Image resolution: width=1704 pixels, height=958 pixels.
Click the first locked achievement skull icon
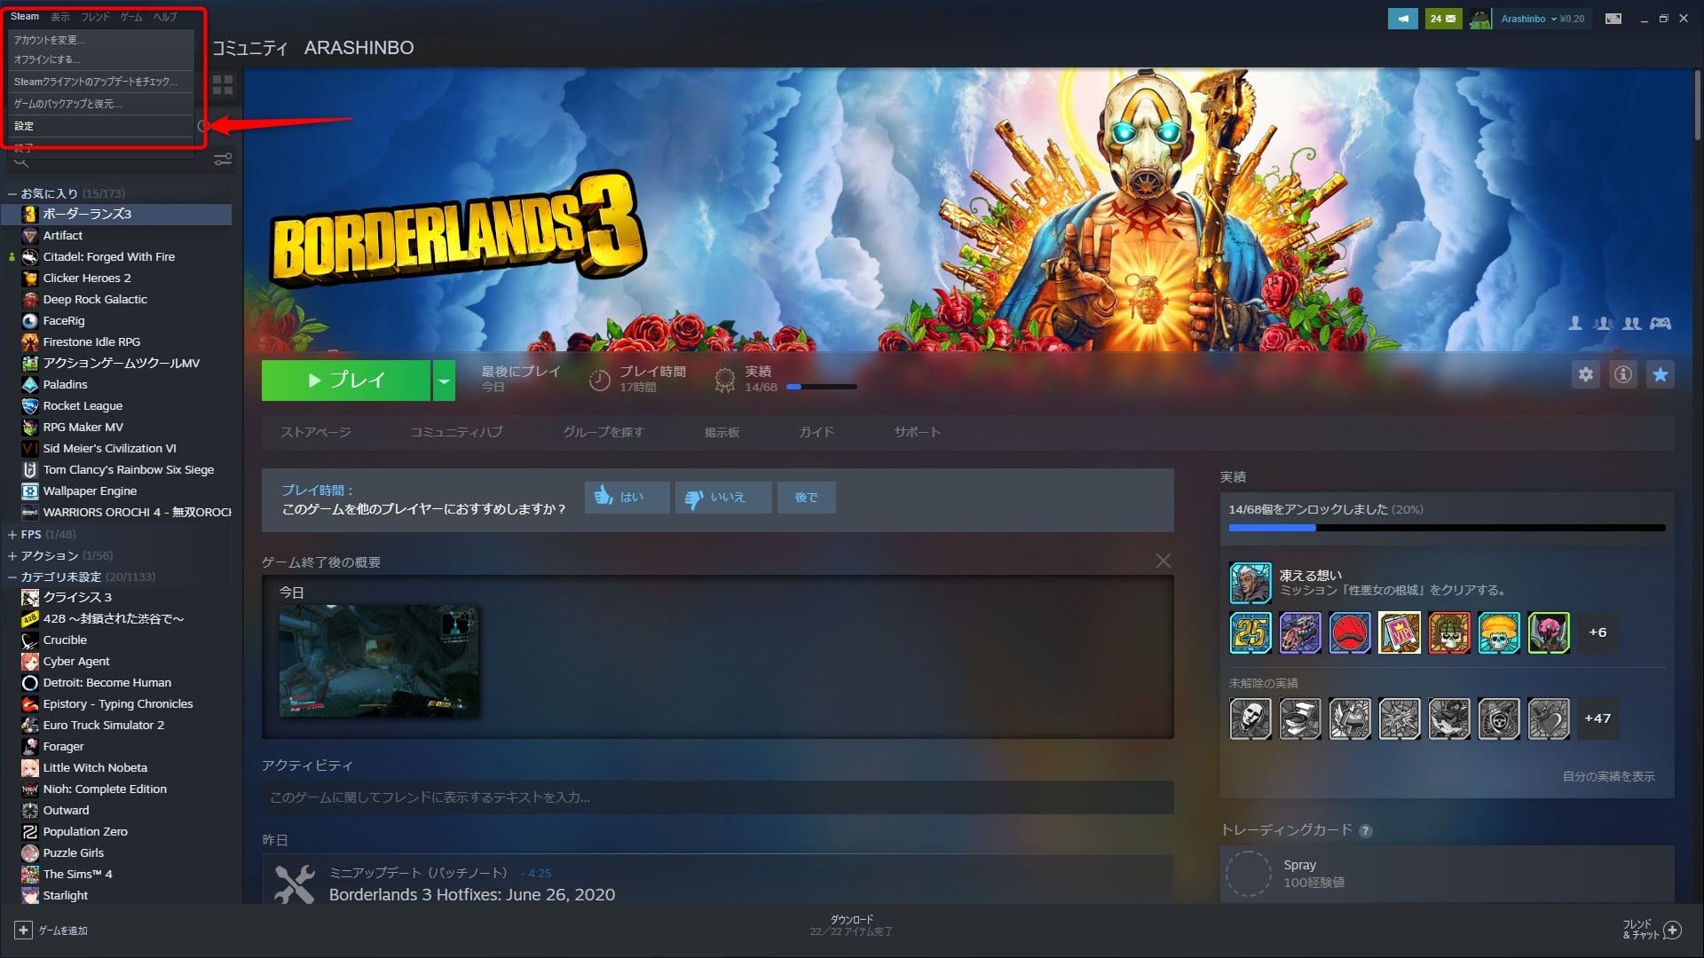click(x=1250, y=718)
